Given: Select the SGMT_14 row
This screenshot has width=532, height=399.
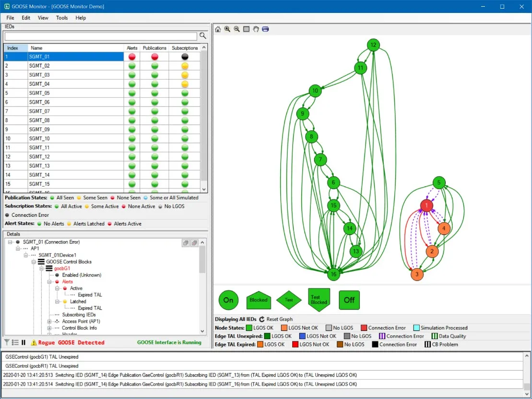Looking at the screenshot, I should (x=102, y=175).
